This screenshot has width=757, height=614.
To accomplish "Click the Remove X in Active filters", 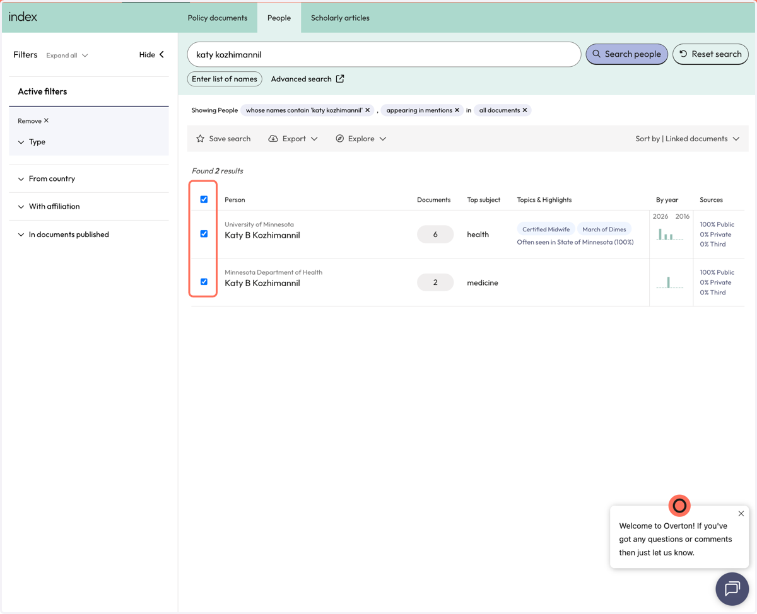I will click(33, 120).
